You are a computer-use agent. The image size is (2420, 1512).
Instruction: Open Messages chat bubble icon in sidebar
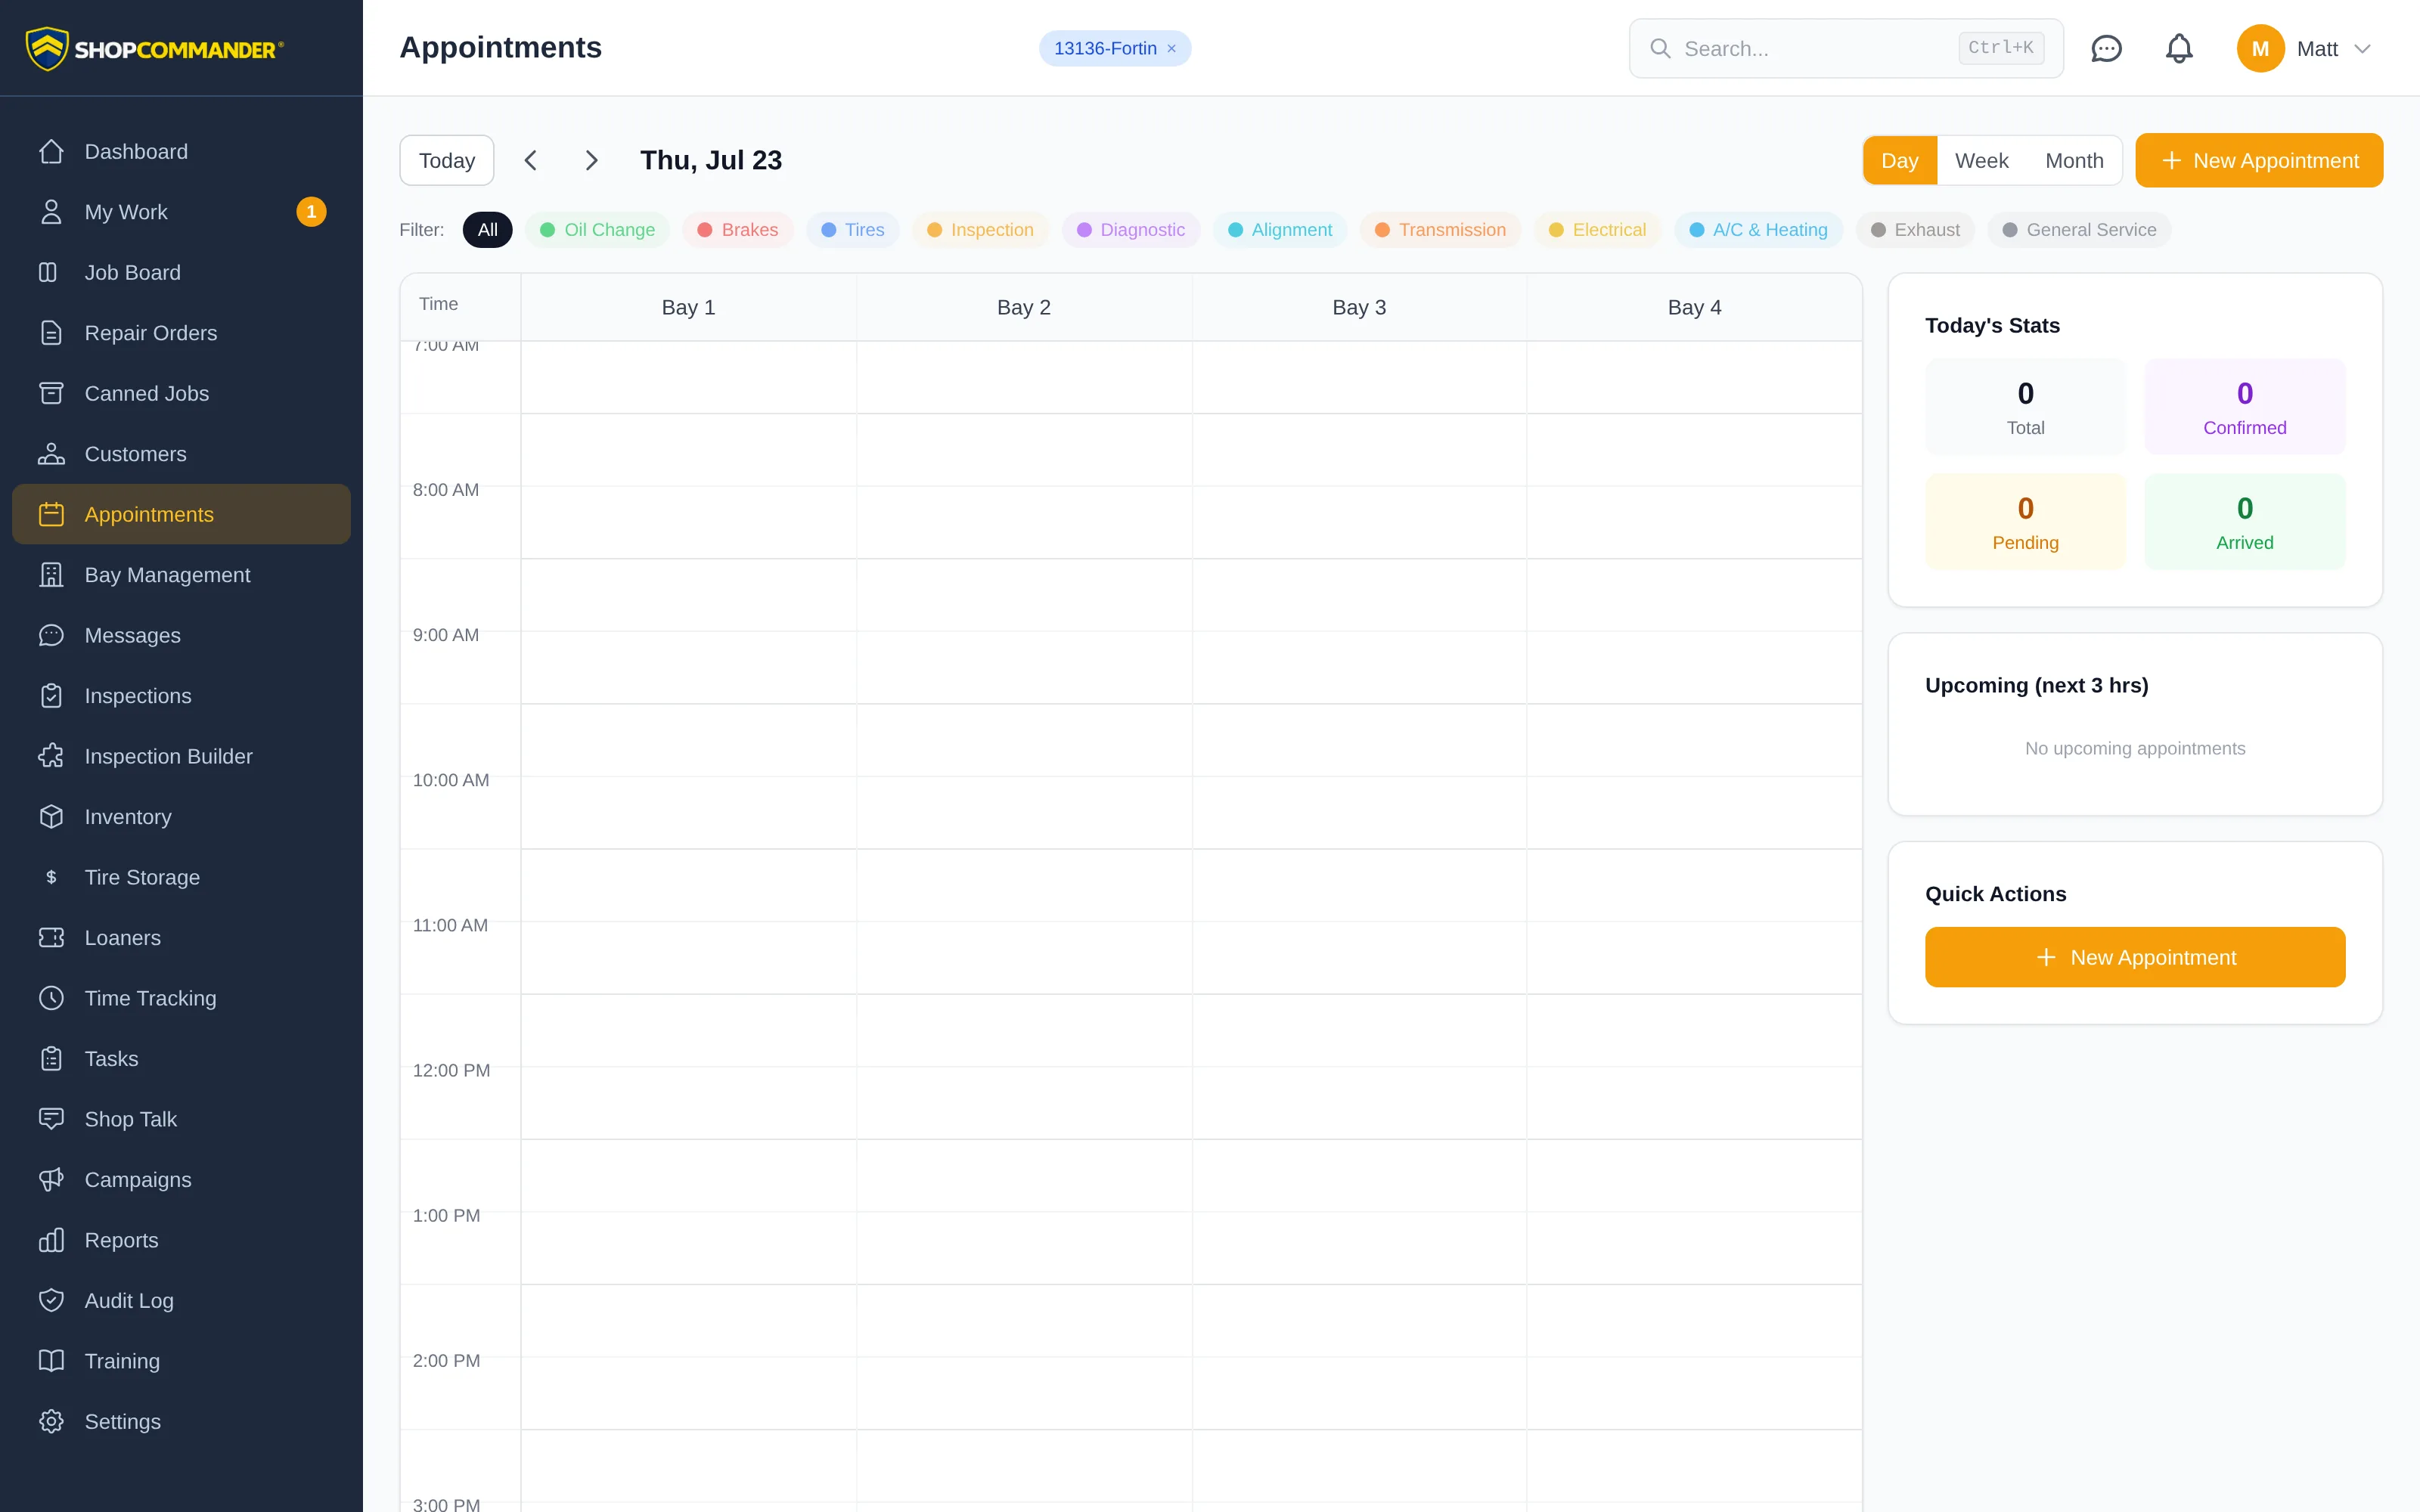coord(51,635)
